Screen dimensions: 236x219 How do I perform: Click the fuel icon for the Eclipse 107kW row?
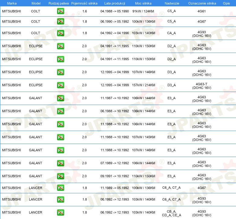click(60, 72)
